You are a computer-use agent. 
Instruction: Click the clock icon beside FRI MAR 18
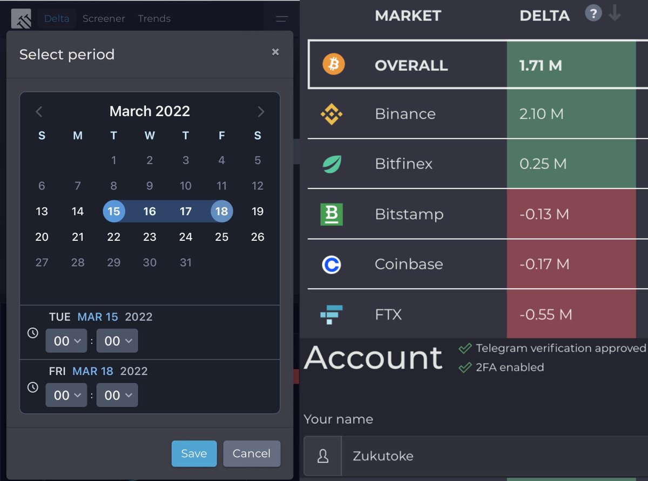(33, 387)
